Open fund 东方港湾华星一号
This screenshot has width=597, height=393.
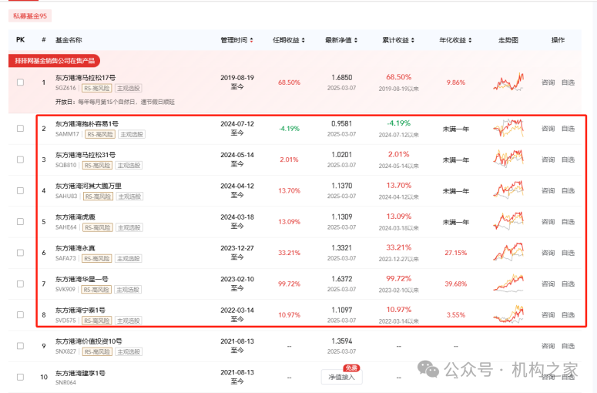[x=82, y=279]
